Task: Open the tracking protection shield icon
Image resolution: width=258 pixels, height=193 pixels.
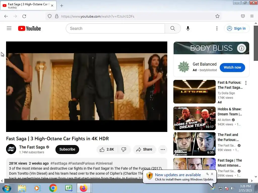Action: click(50, 16)
